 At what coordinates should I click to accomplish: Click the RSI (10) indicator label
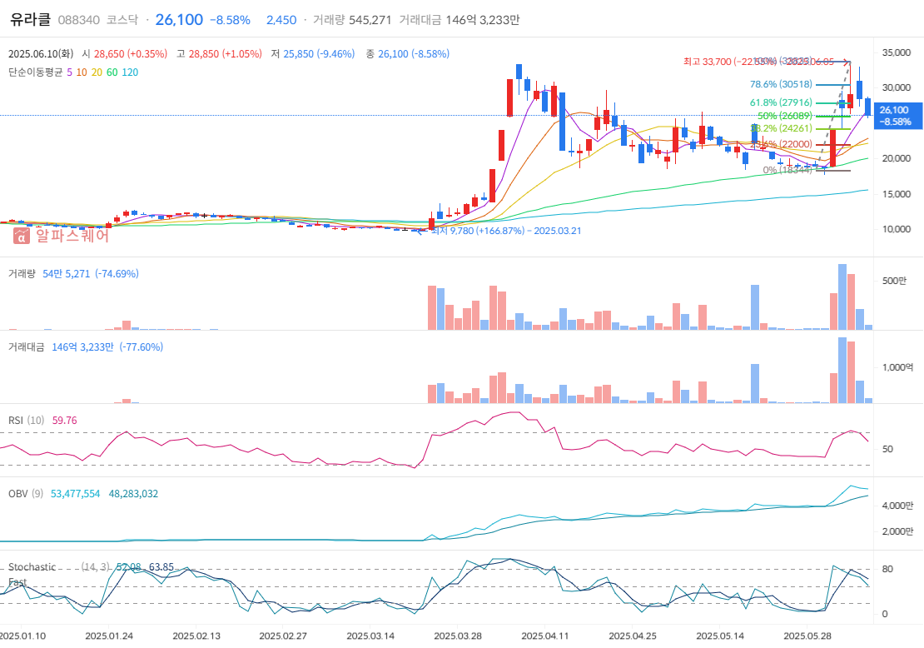tap(26, 421)
